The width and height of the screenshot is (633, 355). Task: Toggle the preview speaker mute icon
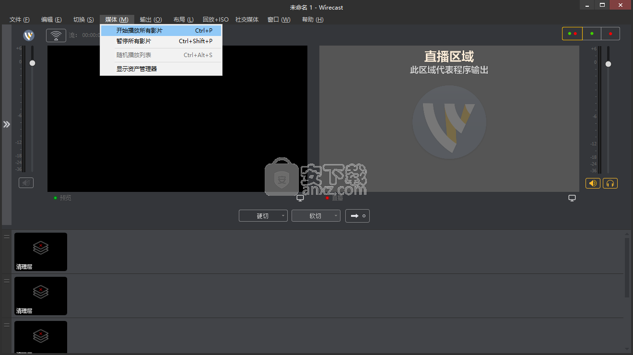coord(26,182)
